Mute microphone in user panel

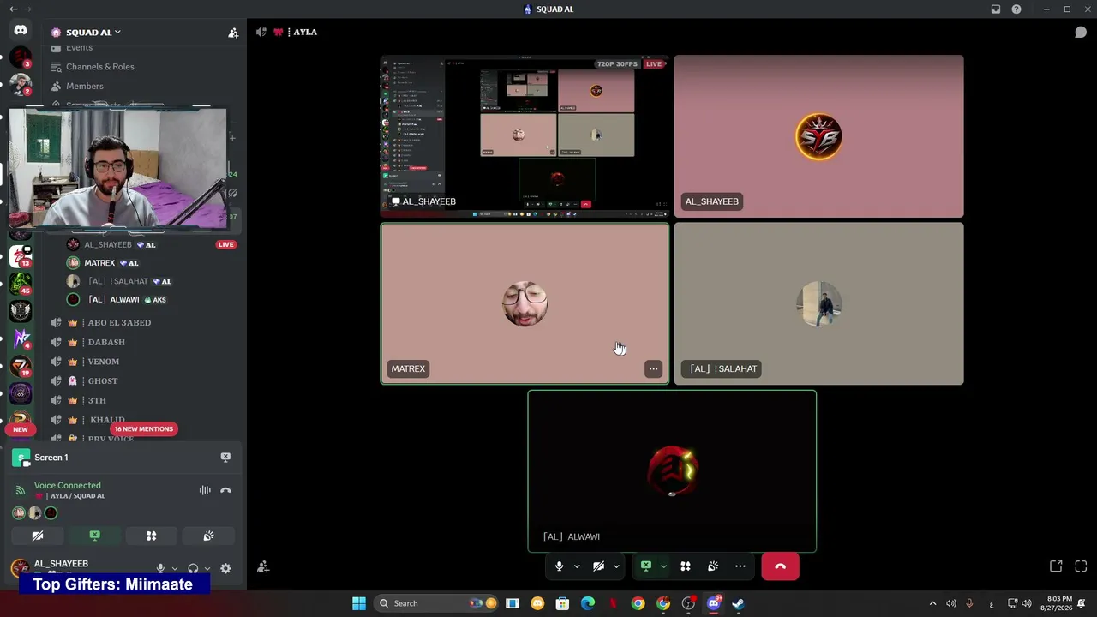point(160,568)
